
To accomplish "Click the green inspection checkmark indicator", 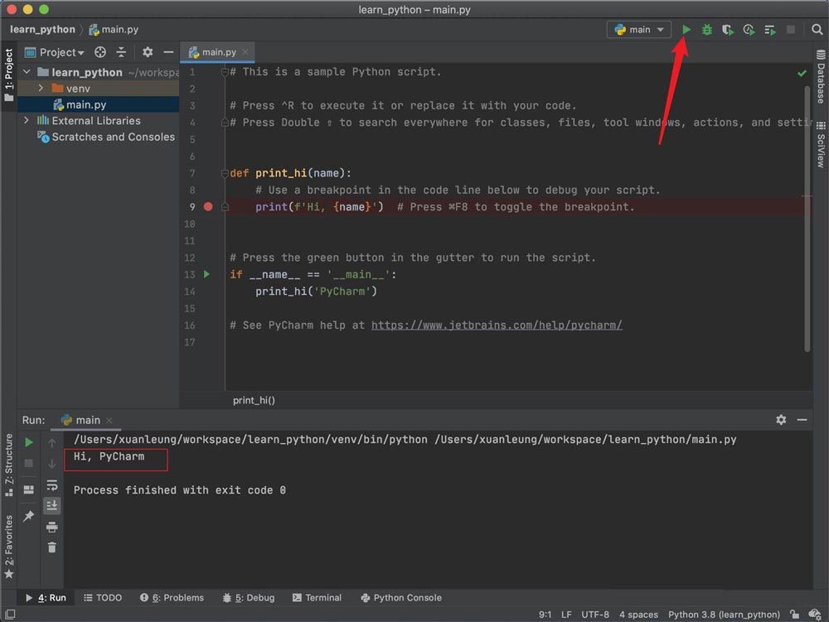I will pos(802,74).
